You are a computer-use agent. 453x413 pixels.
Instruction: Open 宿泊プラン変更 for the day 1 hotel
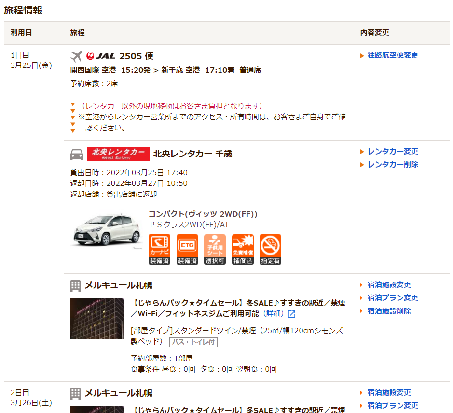pyautogui.click(x=393, y=297)
